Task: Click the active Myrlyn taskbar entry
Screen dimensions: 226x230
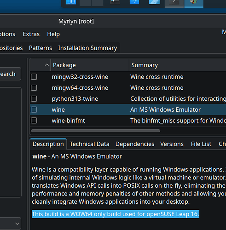Action: (x=194, y=3)
